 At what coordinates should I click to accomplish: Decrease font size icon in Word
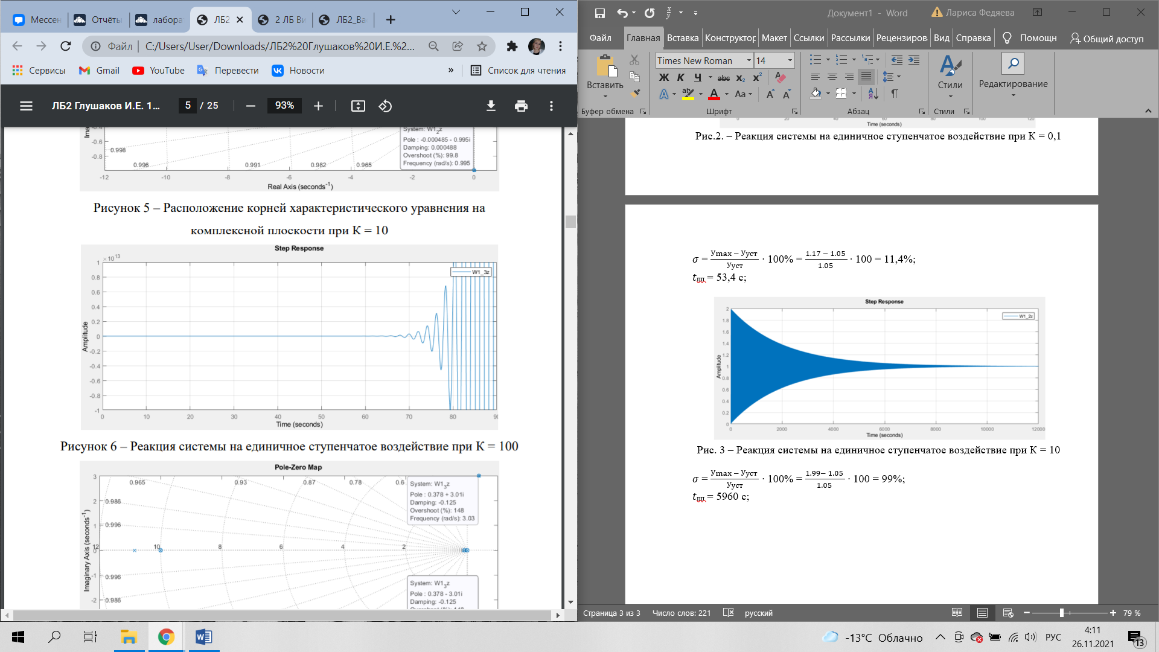[787, 94]
